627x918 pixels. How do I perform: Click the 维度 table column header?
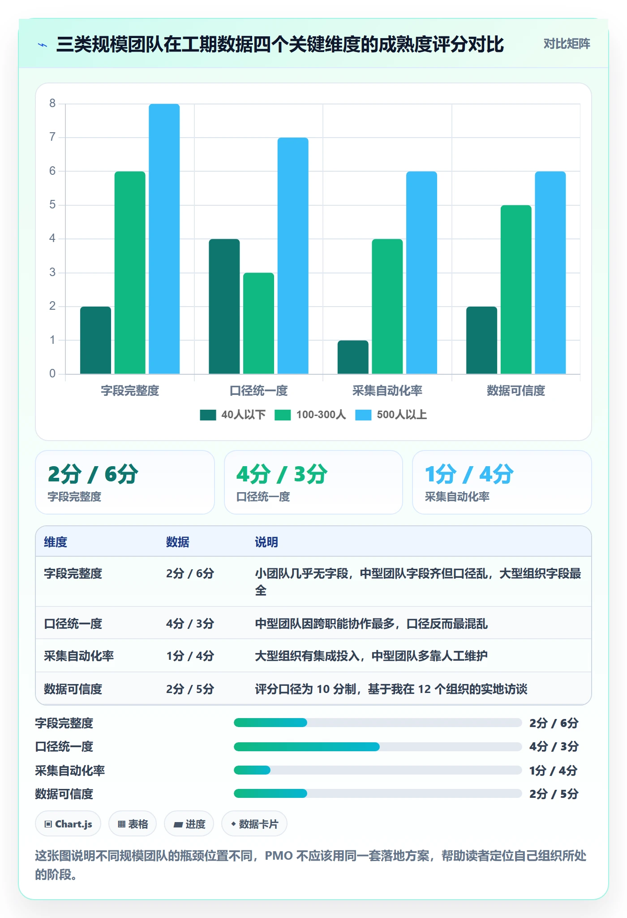point(56,542)
